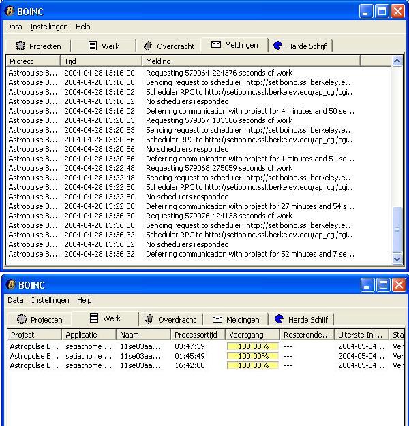Click the gear icon on upper window's Projecten tab
The width and height of the screenshot is (409, 426).
coord(20,46)
